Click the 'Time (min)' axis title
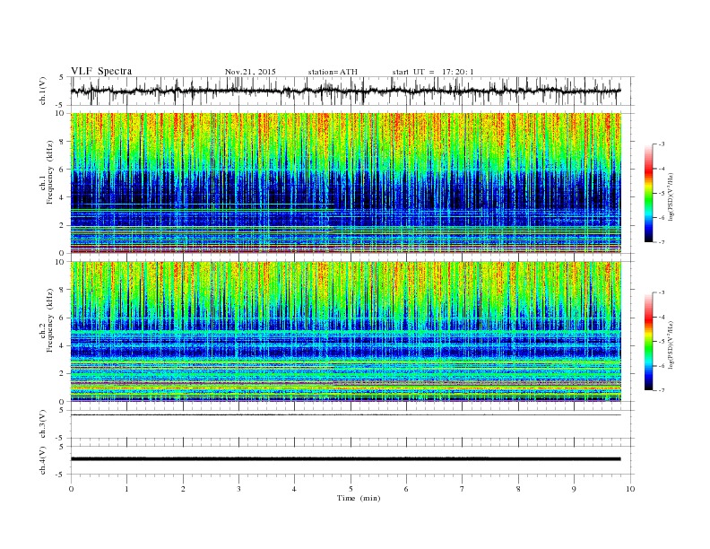 click(x=359, y=498)
